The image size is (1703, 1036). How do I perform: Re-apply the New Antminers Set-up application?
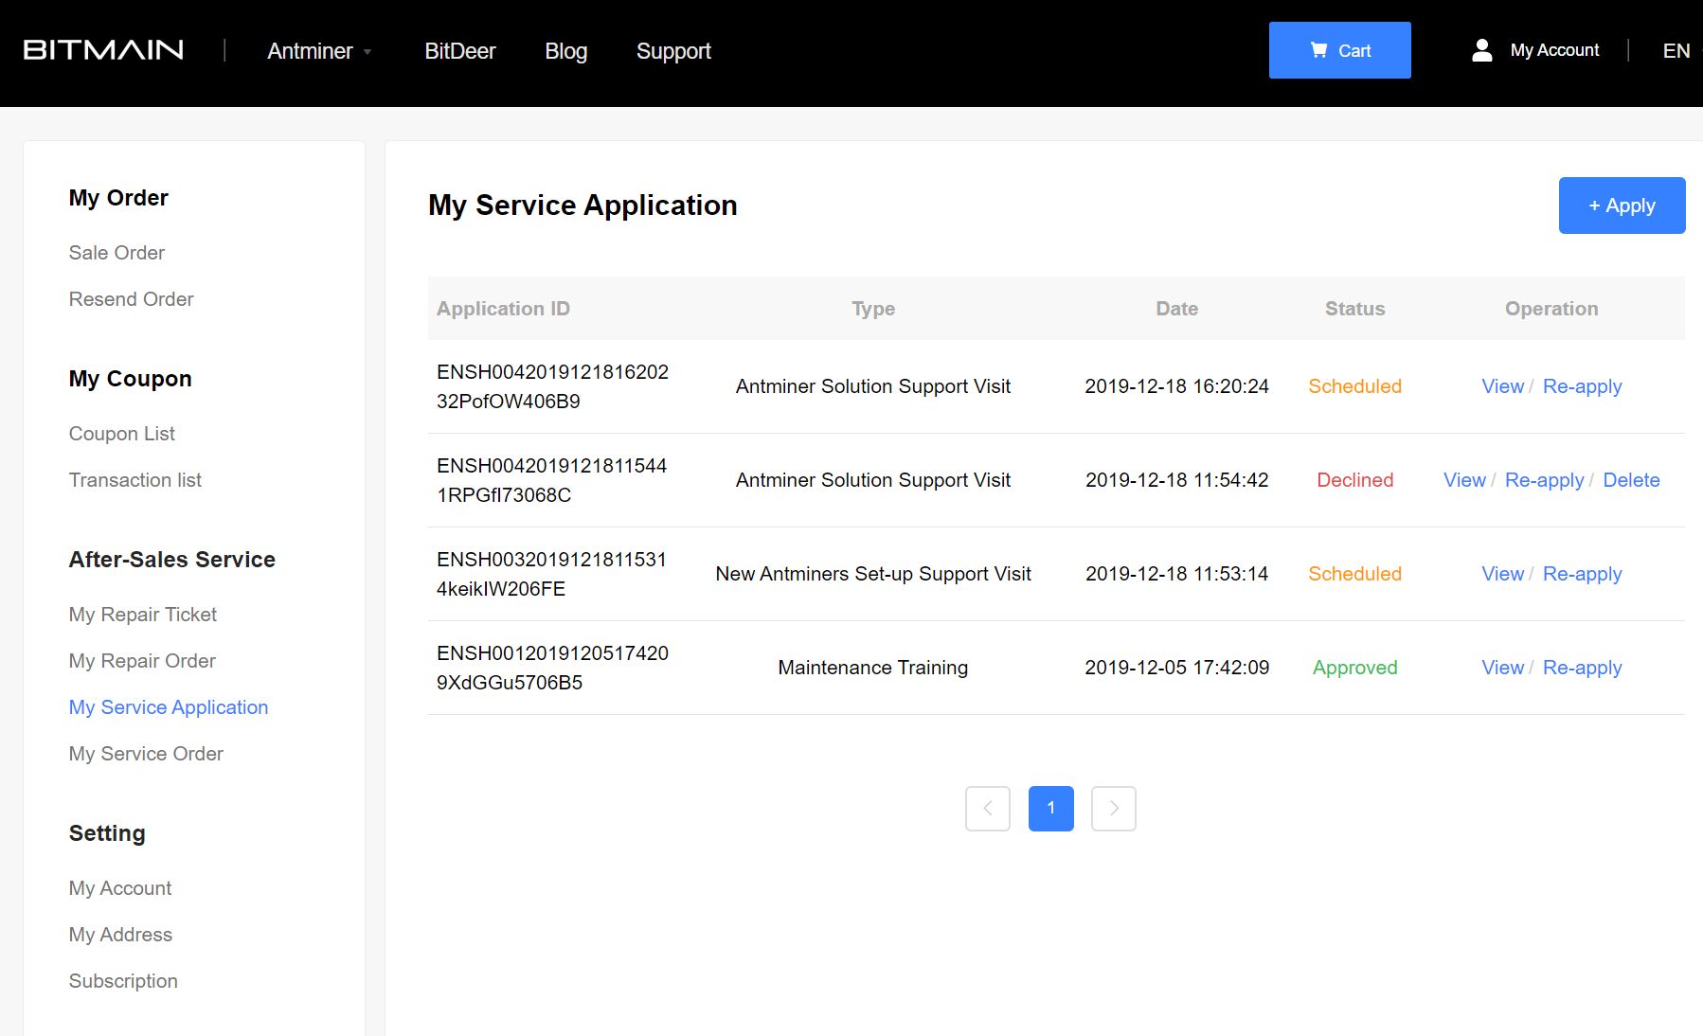(1582, 574)
